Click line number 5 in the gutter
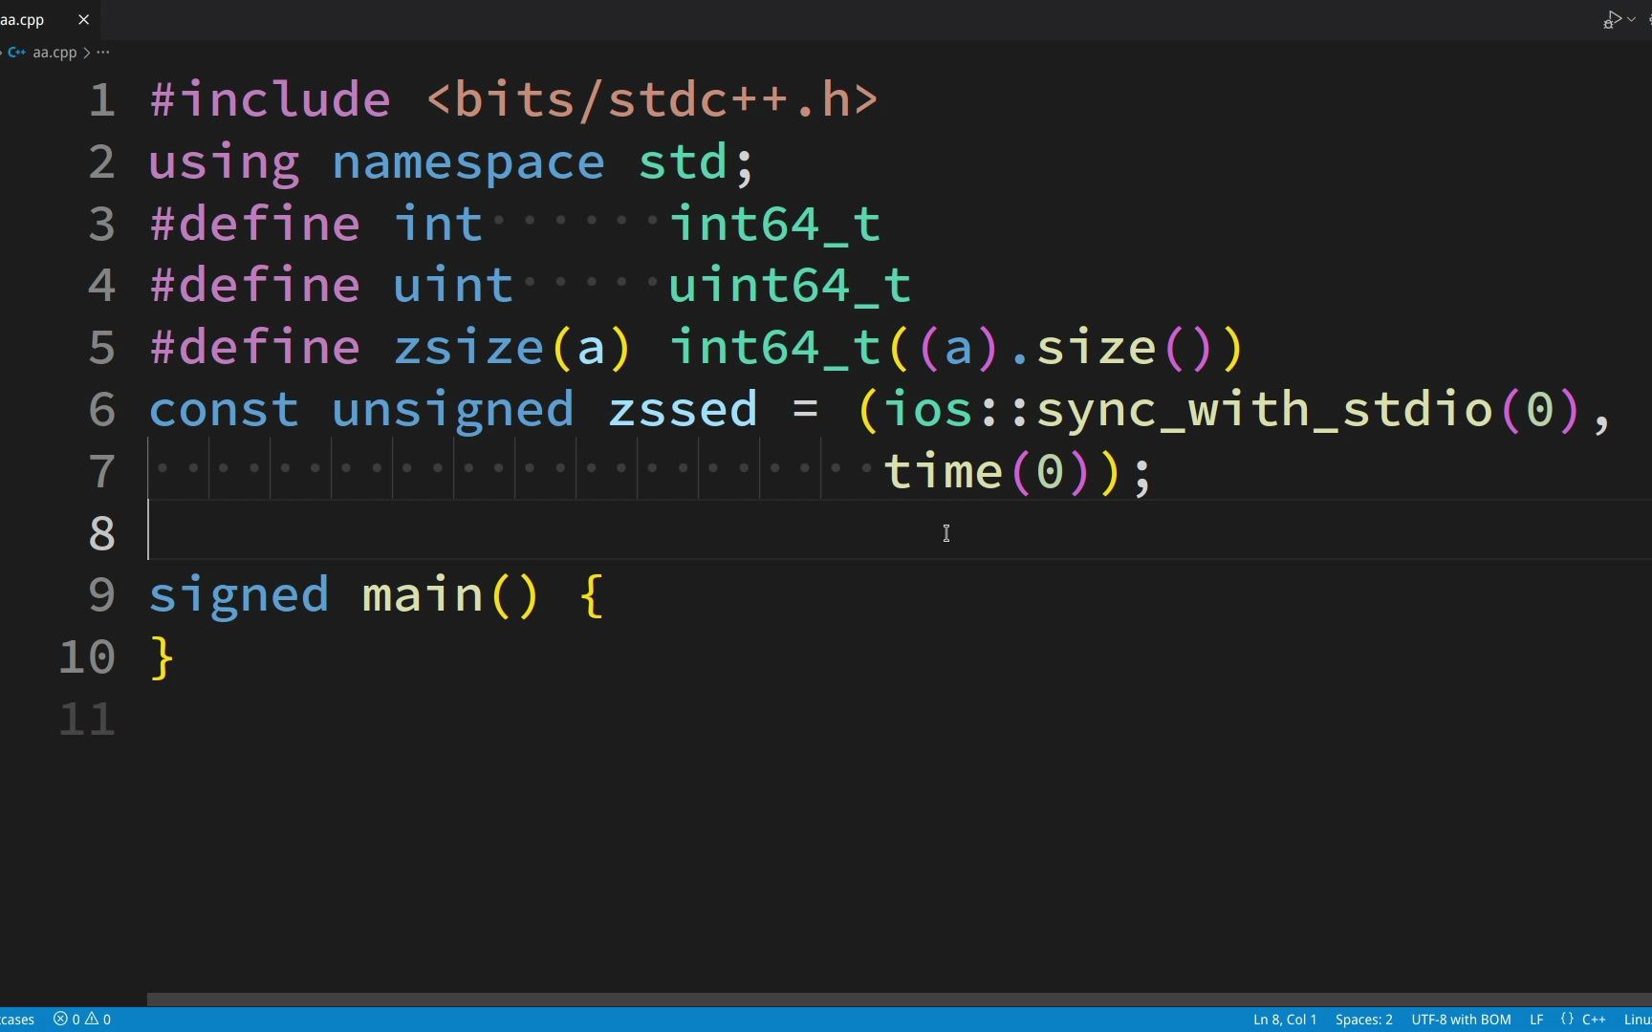Viewport: 1652px width, 1032px height. click(102, 347)
